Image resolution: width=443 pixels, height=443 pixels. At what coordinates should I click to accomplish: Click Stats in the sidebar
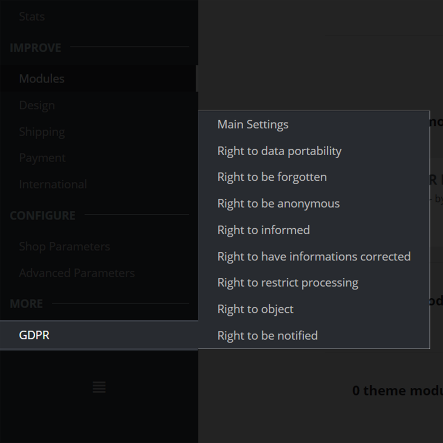click(x=32, y=17)
